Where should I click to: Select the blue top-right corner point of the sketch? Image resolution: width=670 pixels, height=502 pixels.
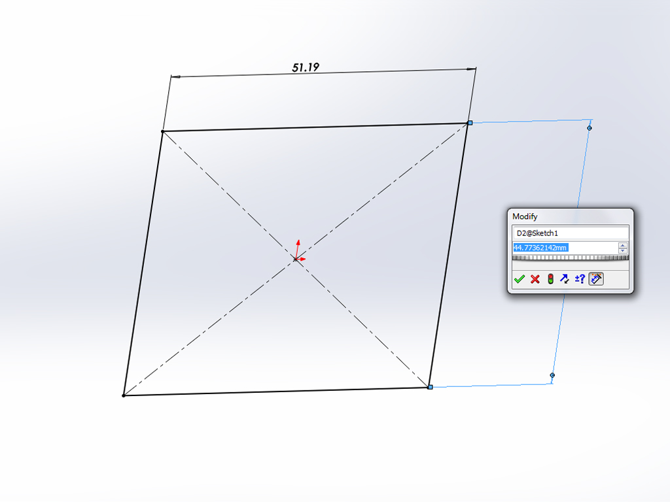[470, 123]
